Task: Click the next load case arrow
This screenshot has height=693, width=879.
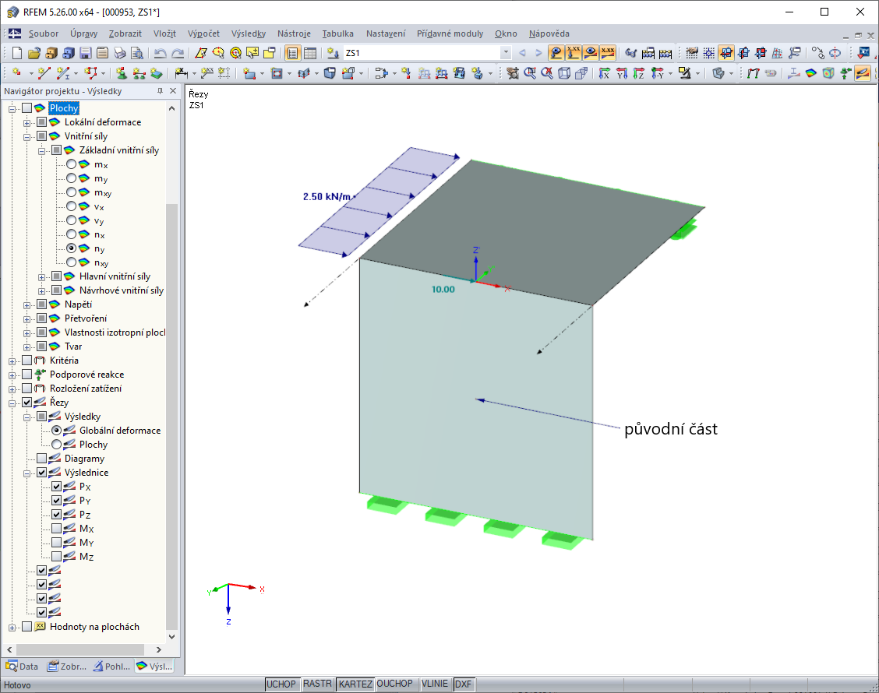Action: pyautogui.click(x=538, y=53)
